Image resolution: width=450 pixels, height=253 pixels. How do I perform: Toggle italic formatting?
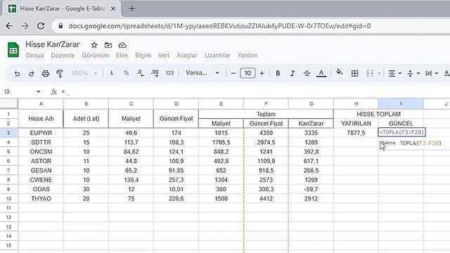(292, 73)
